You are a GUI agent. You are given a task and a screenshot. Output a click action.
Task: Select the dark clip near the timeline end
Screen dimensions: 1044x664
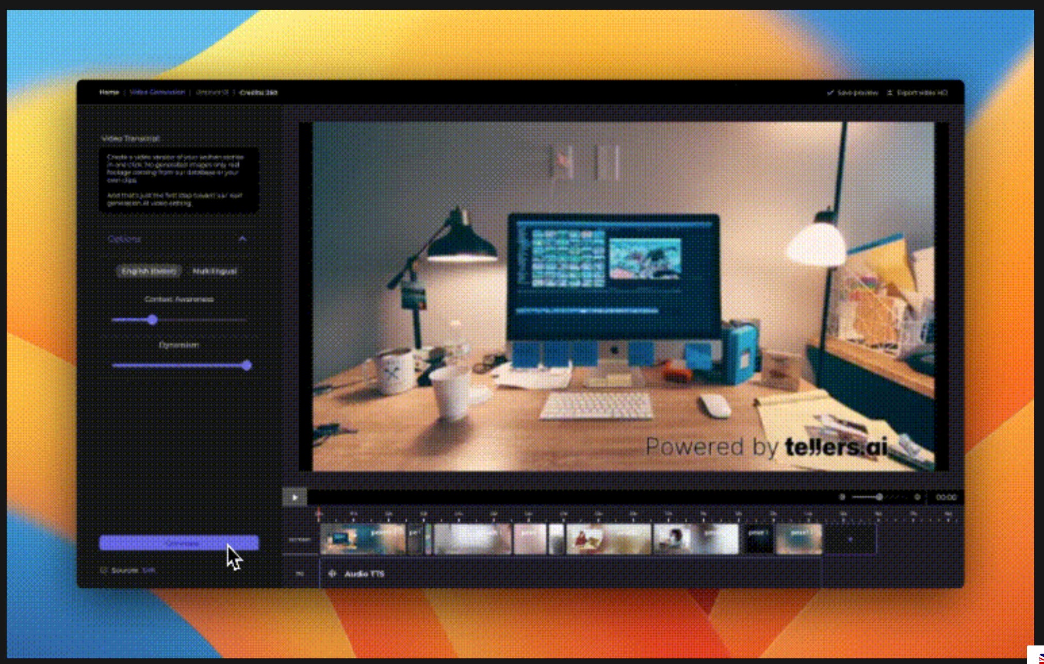click(758, 539)
